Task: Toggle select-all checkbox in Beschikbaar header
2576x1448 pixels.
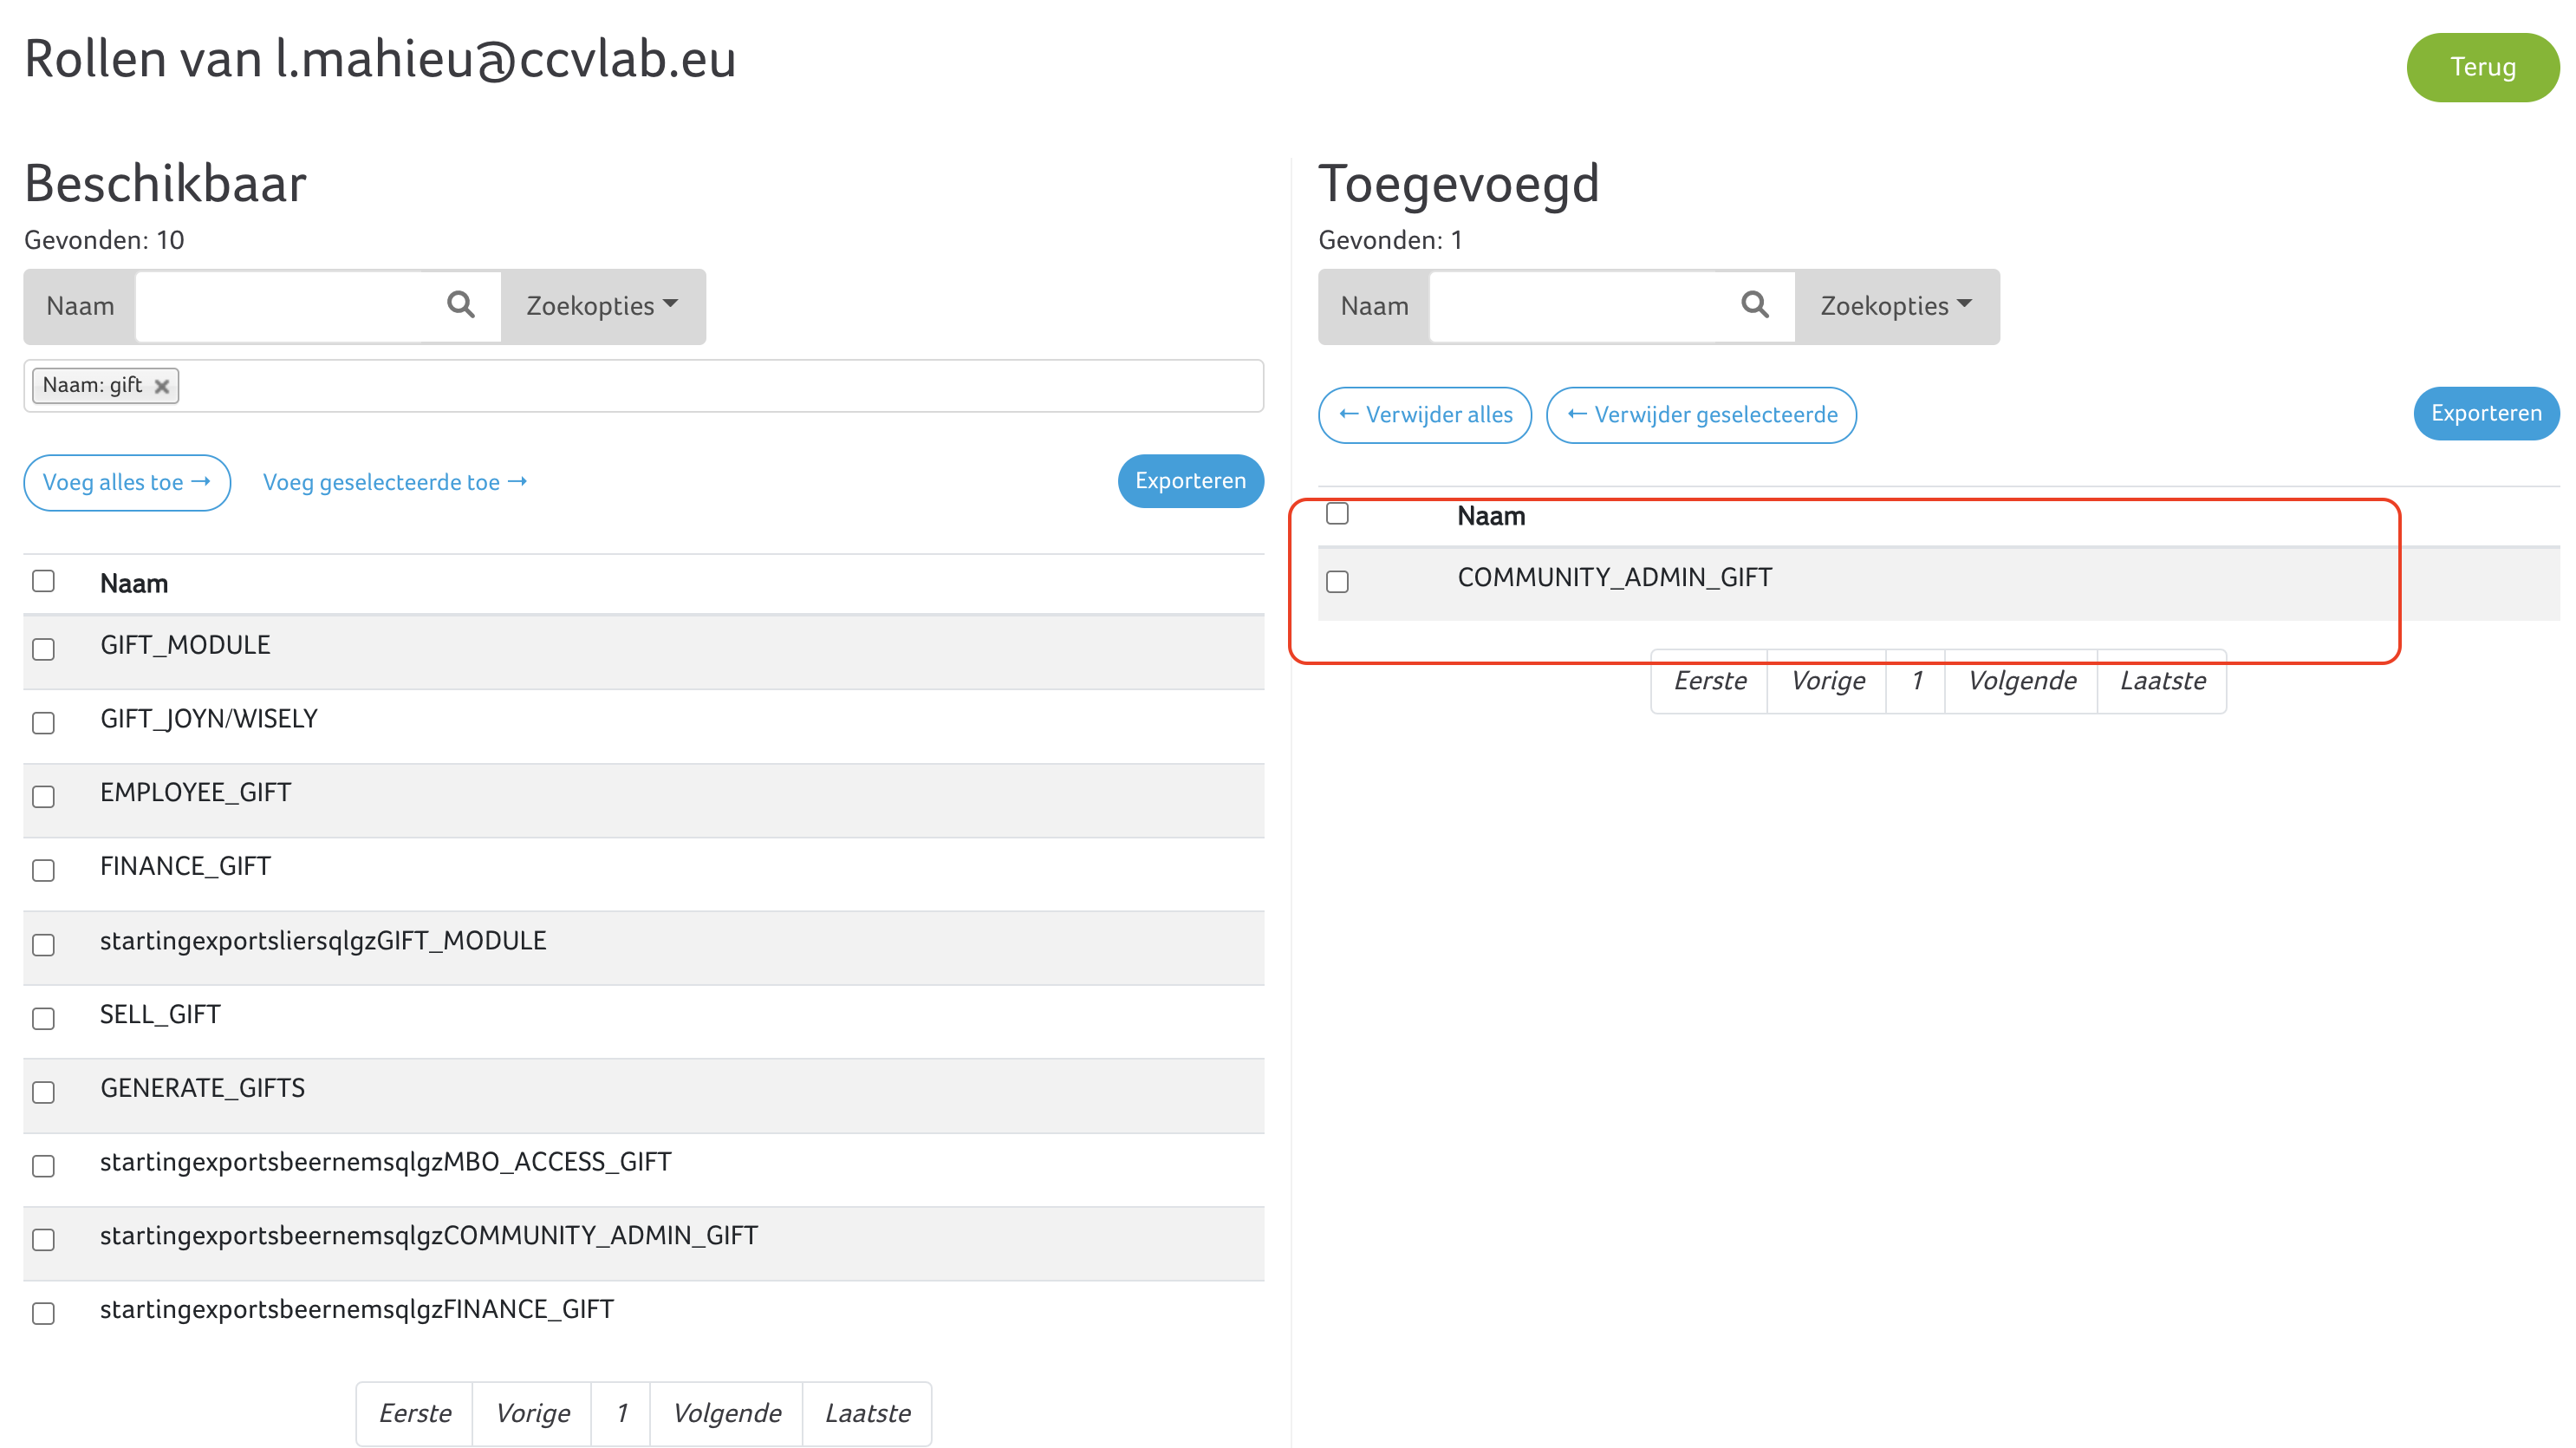Action: (x=43, y=582)
